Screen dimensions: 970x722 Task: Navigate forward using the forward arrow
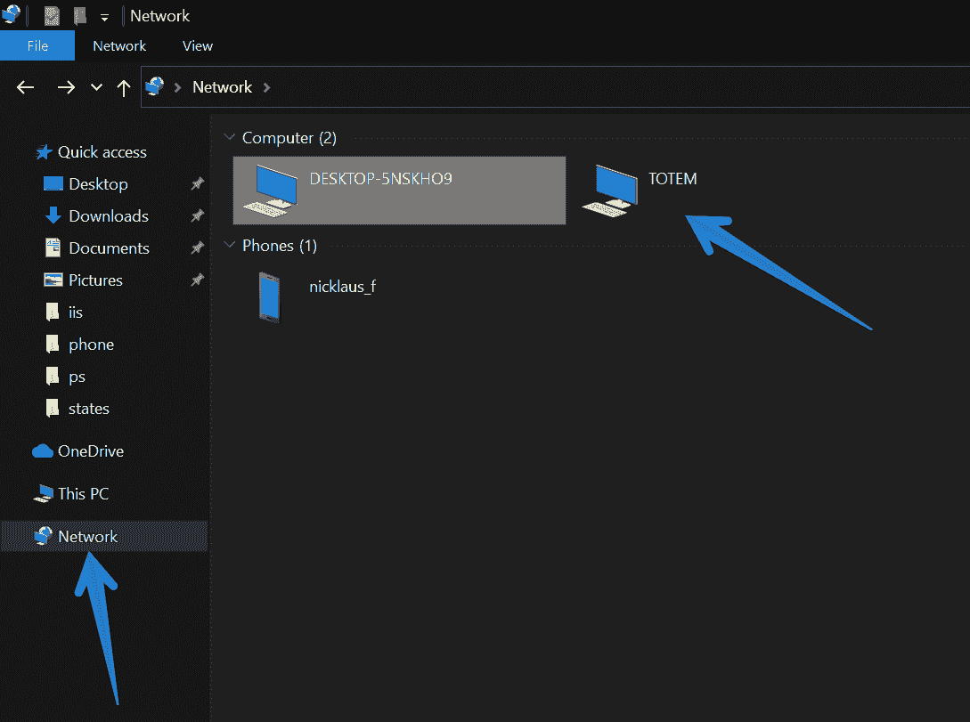[x=66, y=86]
